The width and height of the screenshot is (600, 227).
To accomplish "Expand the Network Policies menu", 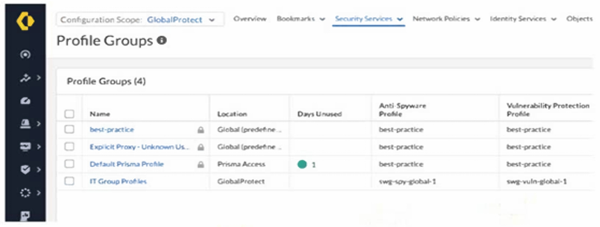I will (x=446, y=19).
